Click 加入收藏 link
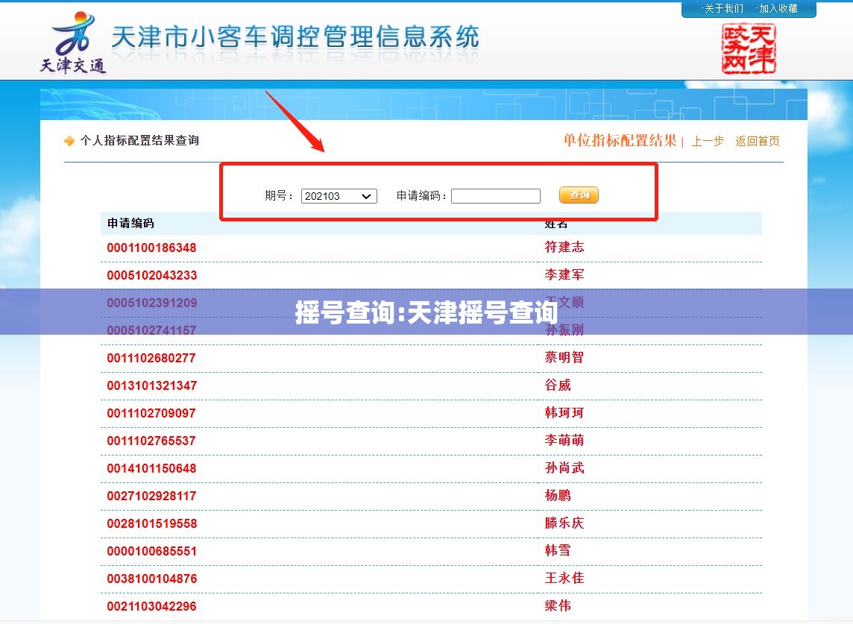This screenshot has width=853, height=624. (x=778, y=8)
